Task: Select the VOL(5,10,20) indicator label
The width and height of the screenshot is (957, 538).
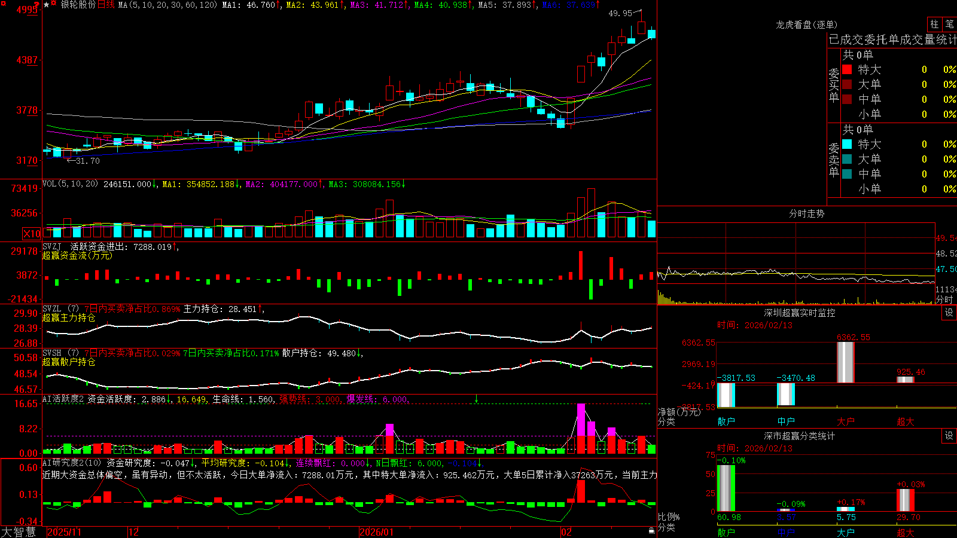Action: [x=70, y=184]
